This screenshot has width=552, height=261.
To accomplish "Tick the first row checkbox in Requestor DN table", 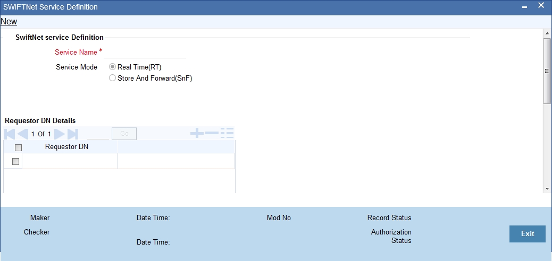I will point(15,162).
